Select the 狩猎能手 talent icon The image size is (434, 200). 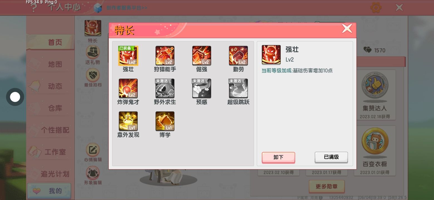pyautogui.click(x=165, y=56)
